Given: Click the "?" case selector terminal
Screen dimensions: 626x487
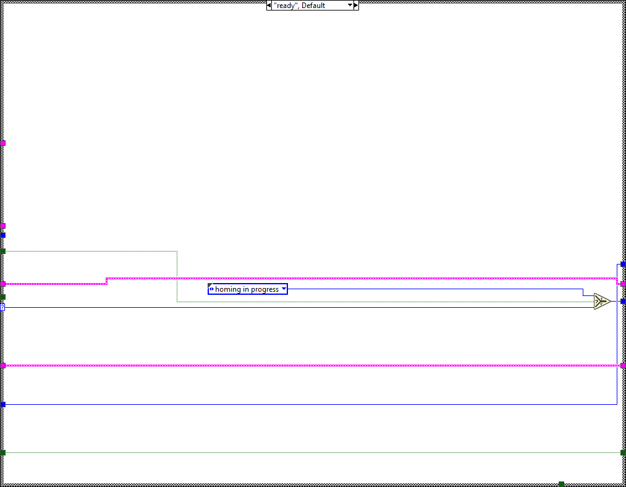Looking at the screenshot, I should [2, 307].
